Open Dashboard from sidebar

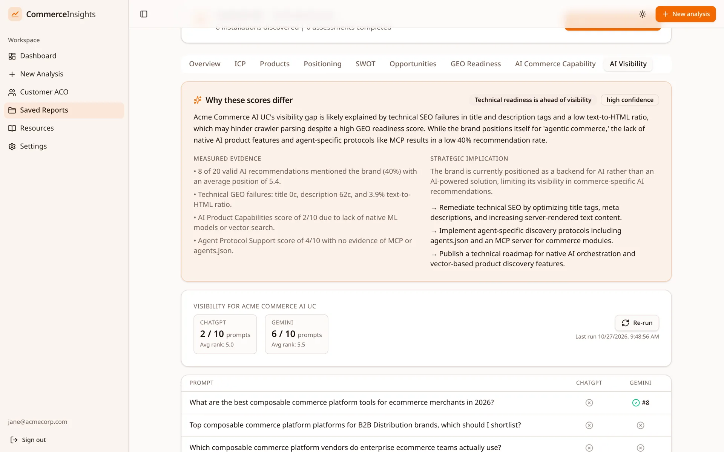pyautogui.click(x=64, y=56)
